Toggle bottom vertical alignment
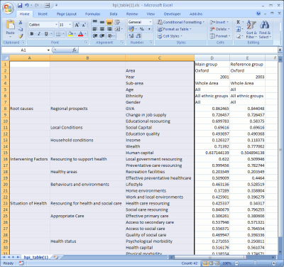 click(109, 22)
